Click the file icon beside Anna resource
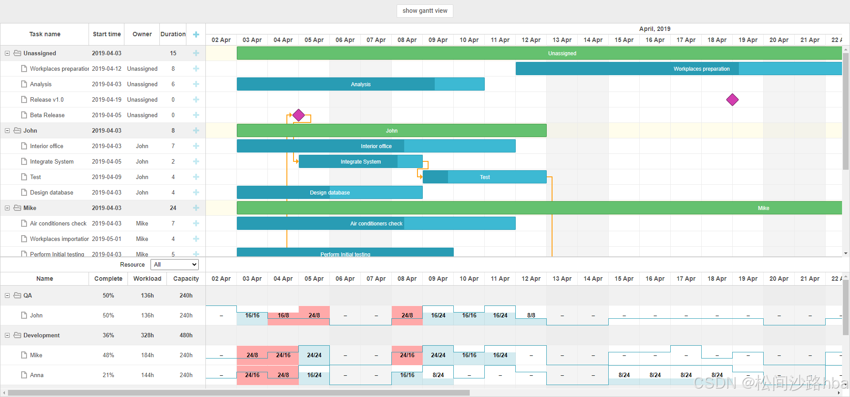 24,375
